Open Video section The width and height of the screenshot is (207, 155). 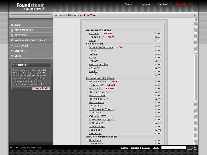[x=18, y=56]
